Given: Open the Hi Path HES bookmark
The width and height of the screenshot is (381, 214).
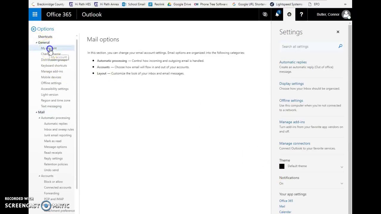Looking at the screenshot, I should (80, 4).
